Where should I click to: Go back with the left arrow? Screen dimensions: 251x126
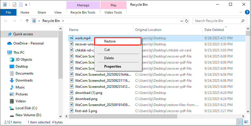click(6, 21)
